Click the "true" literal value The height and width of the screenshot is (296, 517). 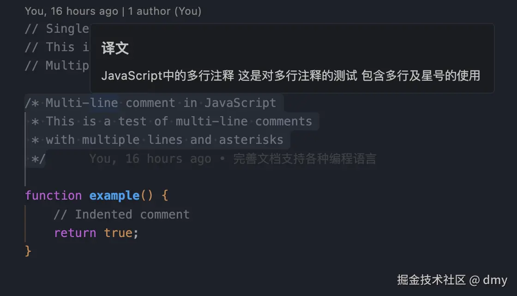point(118,233)
